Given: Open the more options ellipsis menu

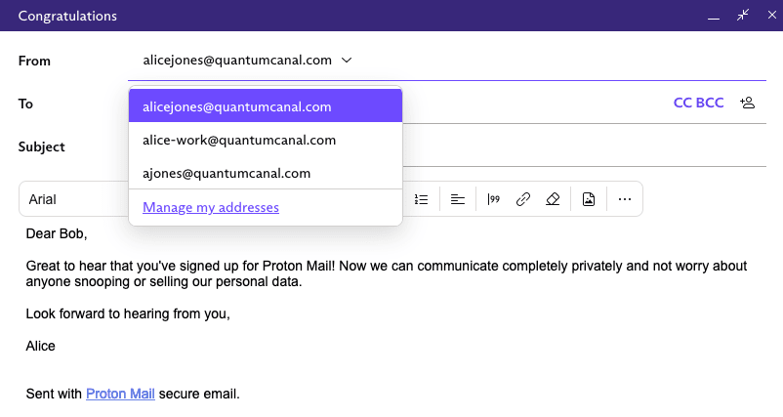Looking at the screenshot, I should [x=625, y=199].
